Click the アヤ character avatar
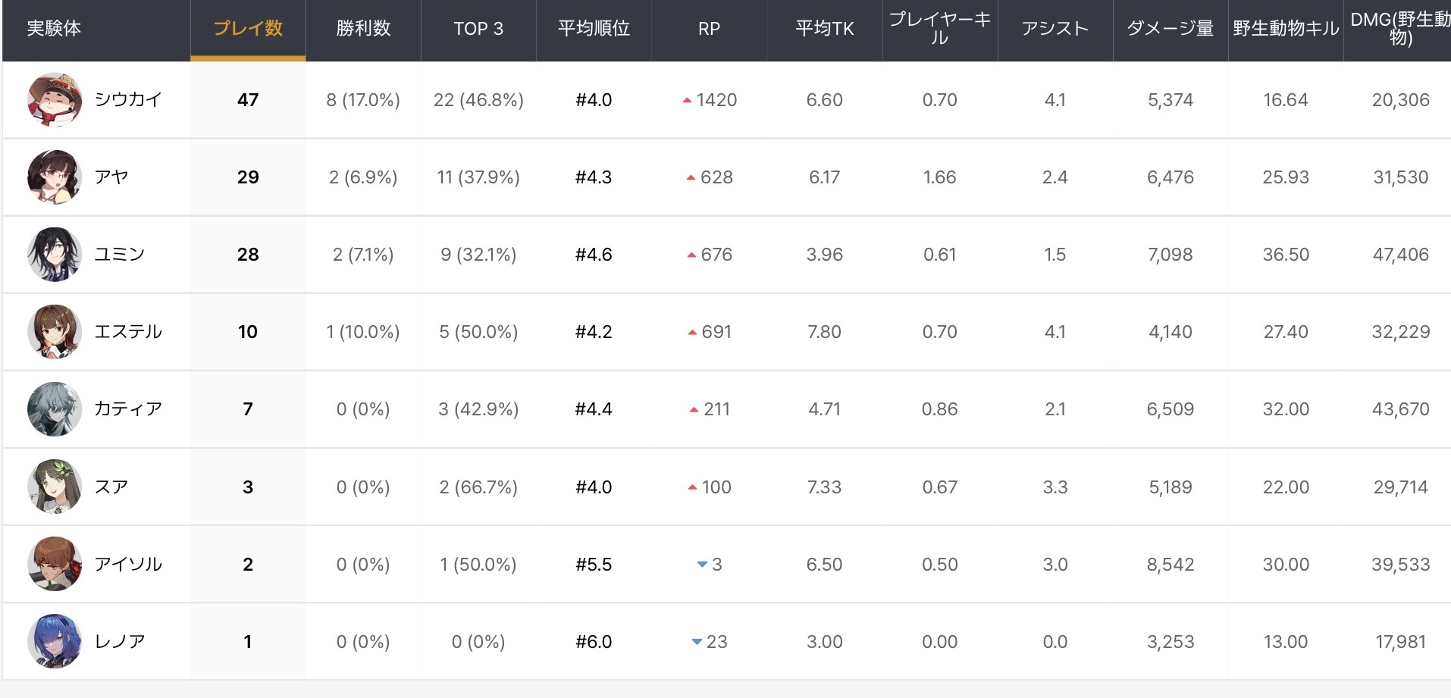The image size is (1451, 698). click(x=55, y=177)
